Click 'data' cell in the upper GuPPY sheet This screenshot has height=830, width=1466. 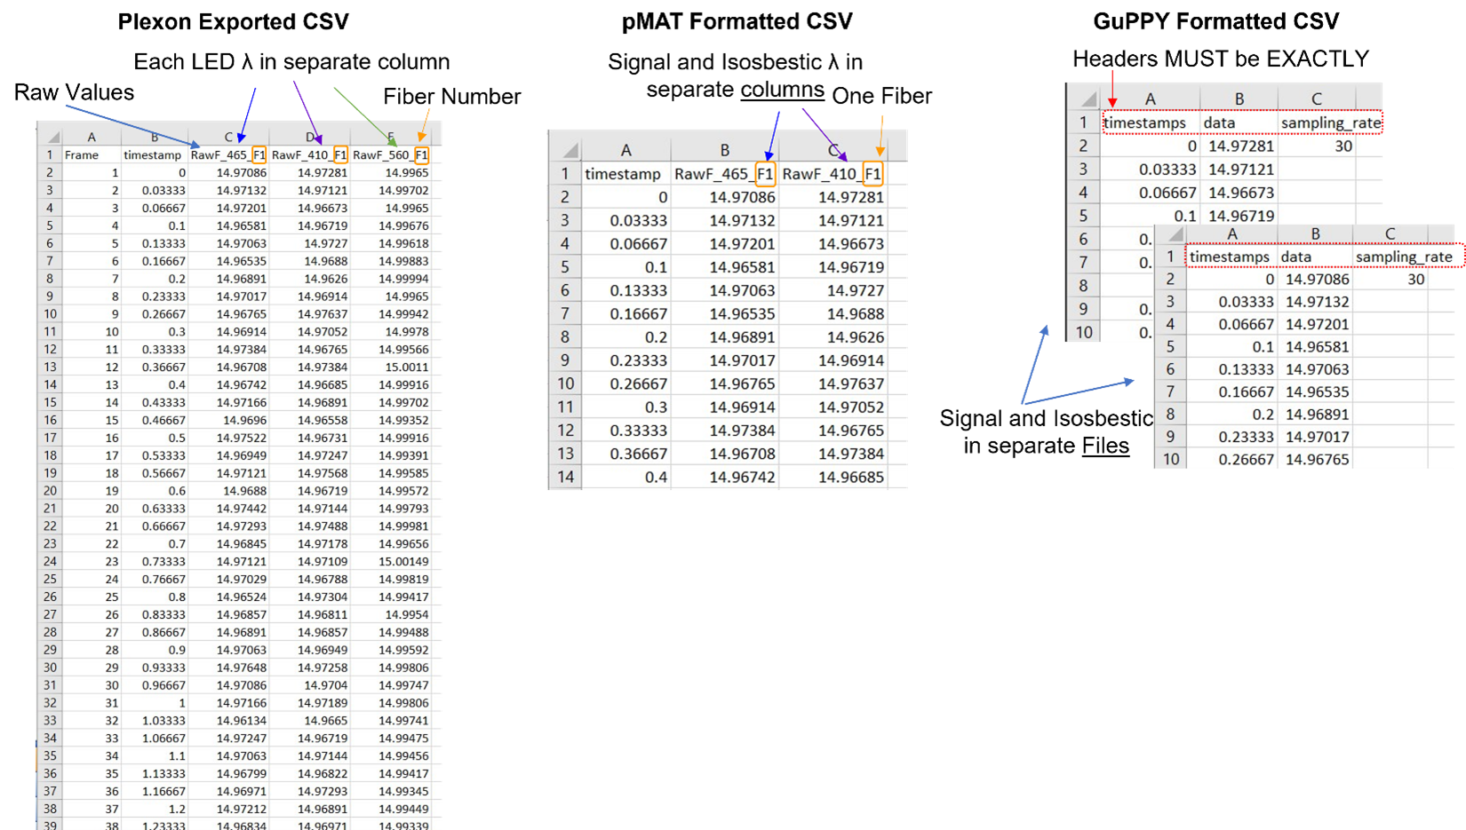coord(1239,123)
